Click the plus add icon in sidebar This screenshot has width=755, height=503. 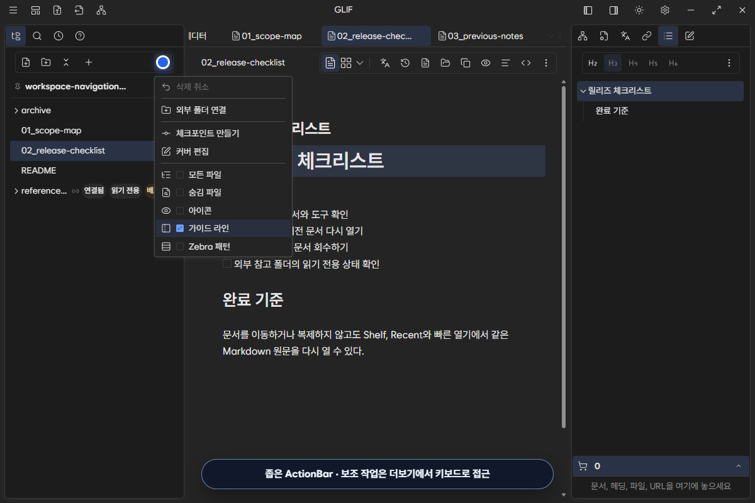pyautogui.click(x=89, y=62)
